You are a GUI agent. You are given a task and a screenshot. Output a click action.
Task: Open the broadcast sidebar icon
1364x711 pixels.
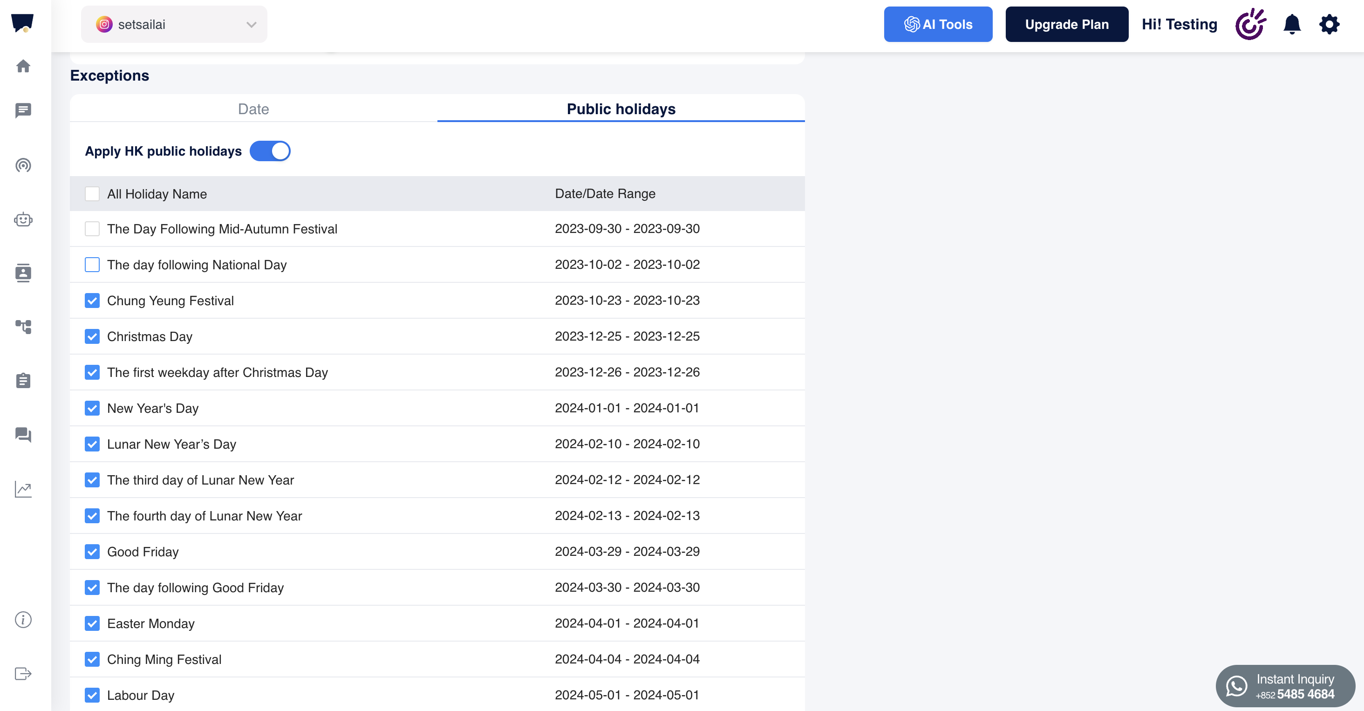(x=23, y=165)
